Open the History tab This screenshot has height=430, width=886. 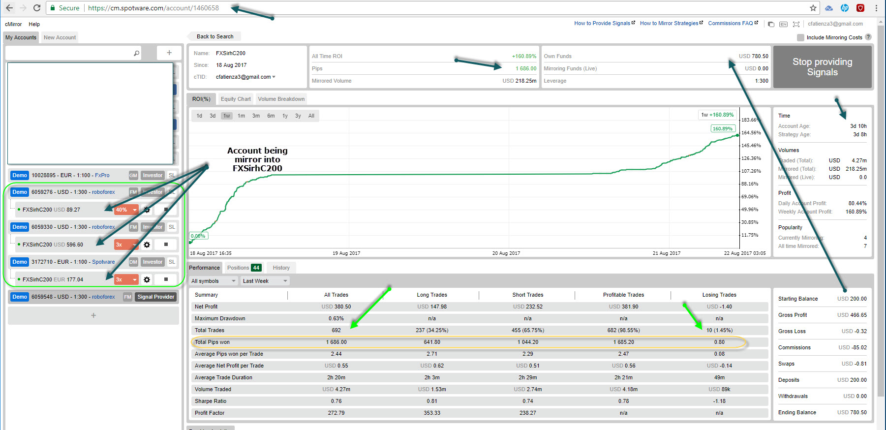[x=281, y=268]
